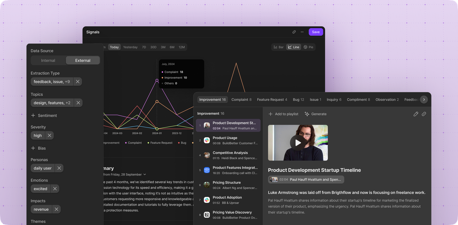Select the Pricing Structure list item
458x225 pixels.
[x=228, y=185]
